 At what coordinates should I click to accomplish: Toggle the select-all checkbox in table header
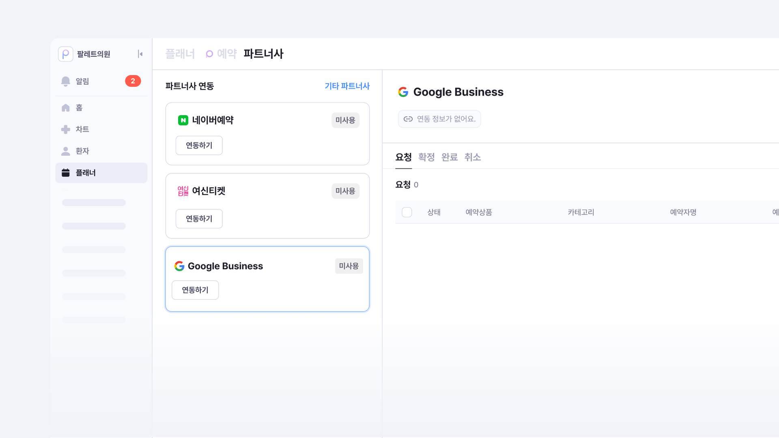click(x=407, y=212)
